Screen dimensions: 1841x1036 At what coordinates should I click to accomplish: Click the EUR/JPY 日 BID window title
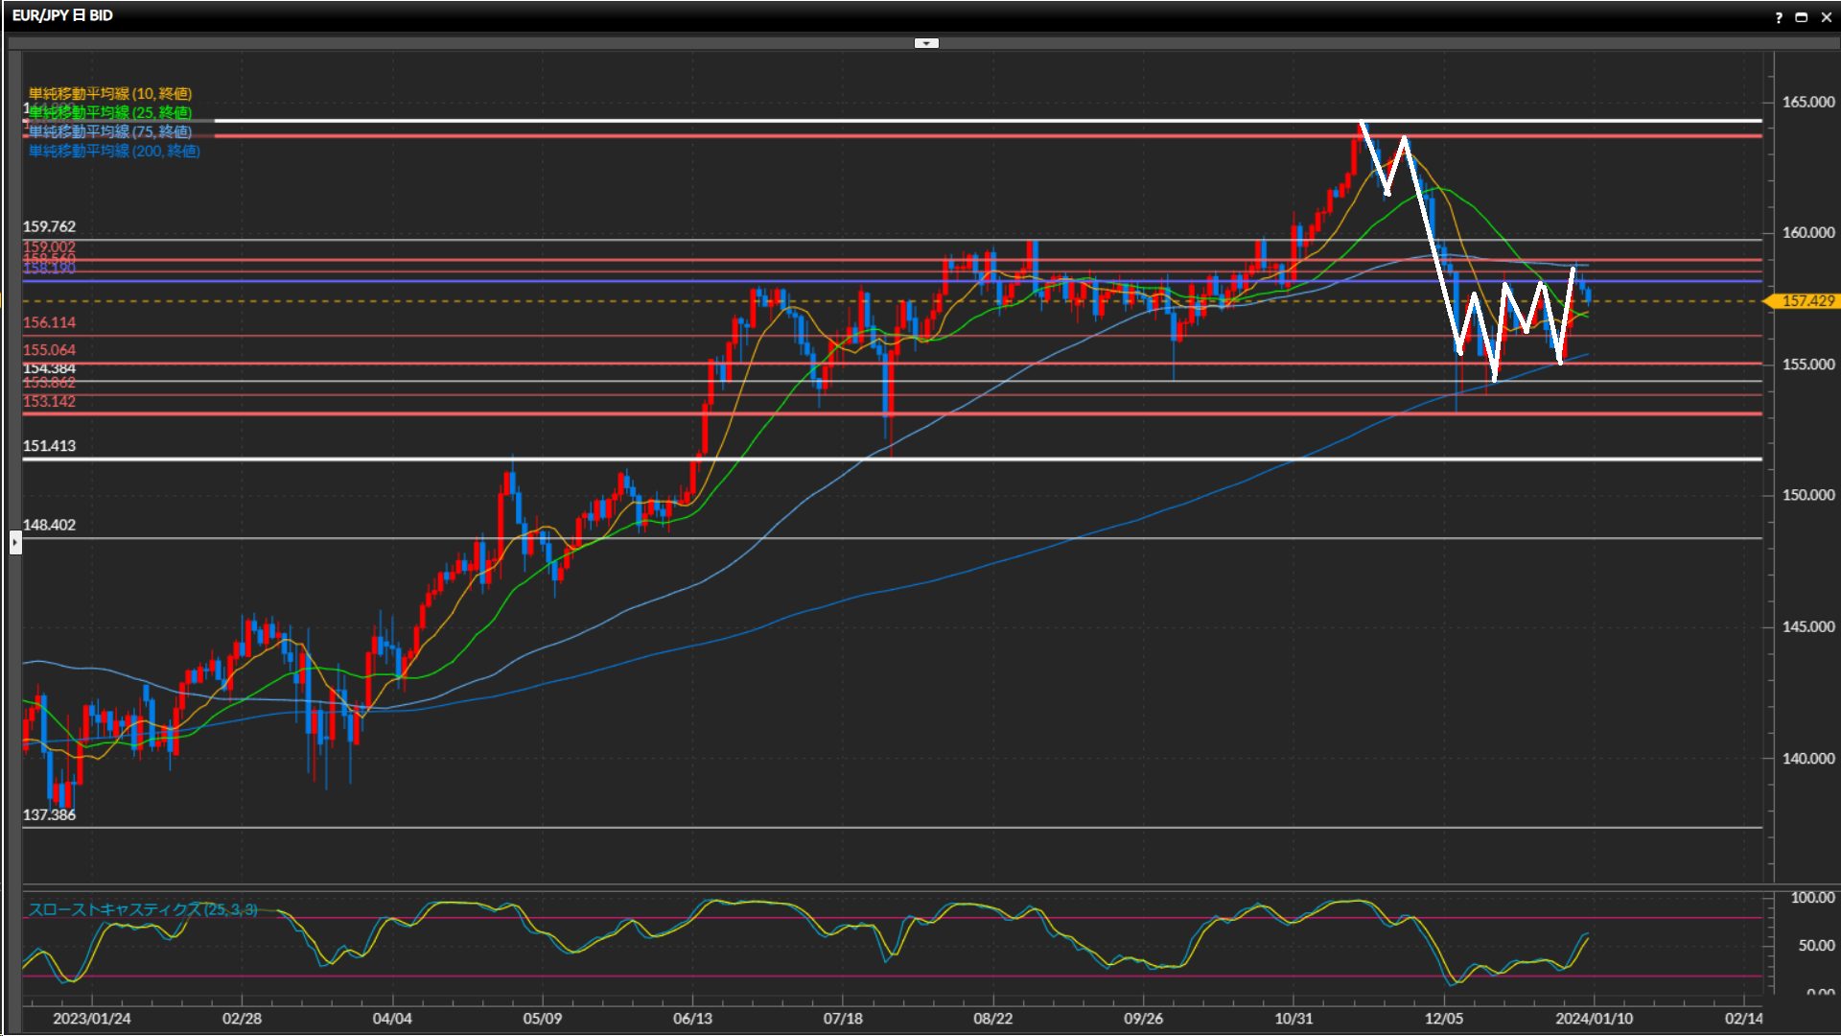coord(62,16)
